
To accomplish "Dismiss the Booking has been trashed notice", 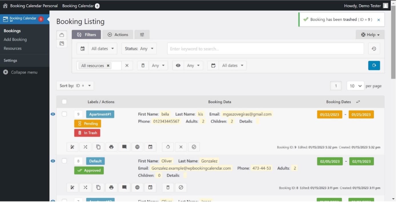I will [378, 20].
